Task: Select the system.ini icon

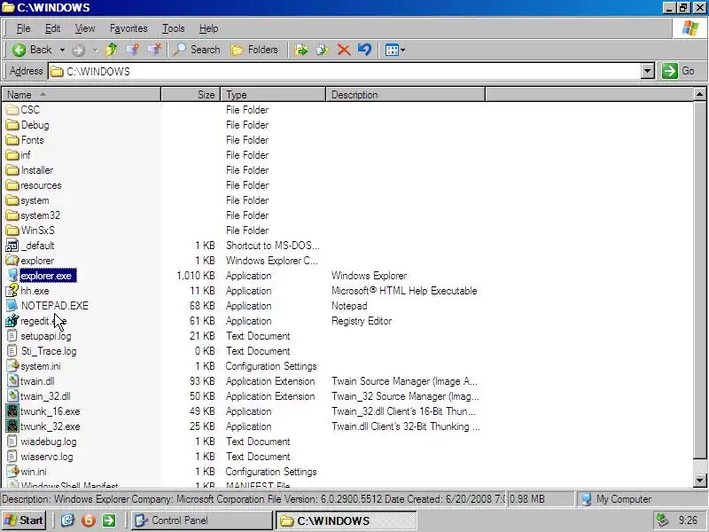Action: click(x=12, y=366)
